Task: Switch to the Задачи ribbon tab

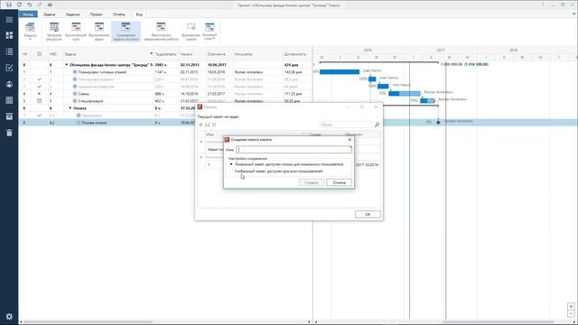Action: point(50,14)
